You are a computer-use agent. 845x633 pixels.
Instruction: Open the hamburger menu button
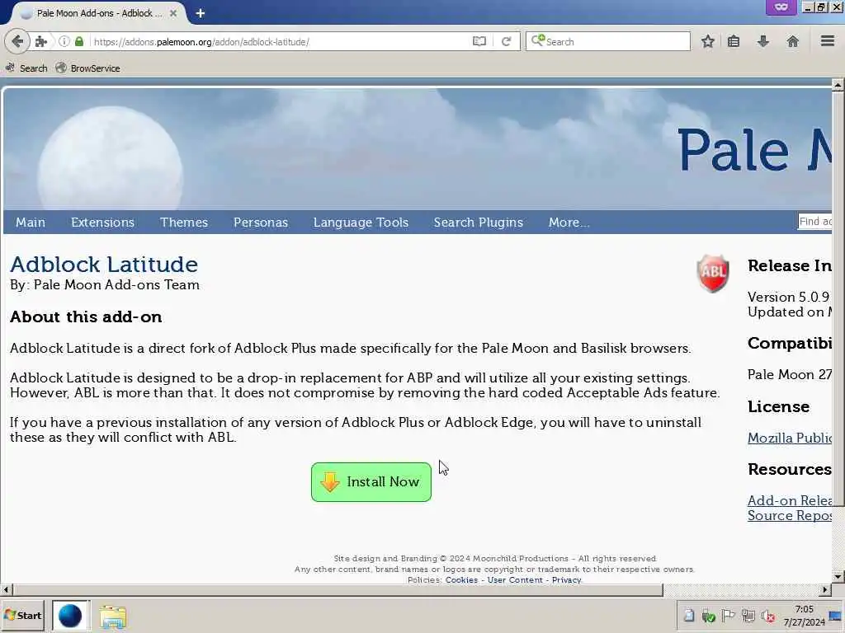(828, 41)
